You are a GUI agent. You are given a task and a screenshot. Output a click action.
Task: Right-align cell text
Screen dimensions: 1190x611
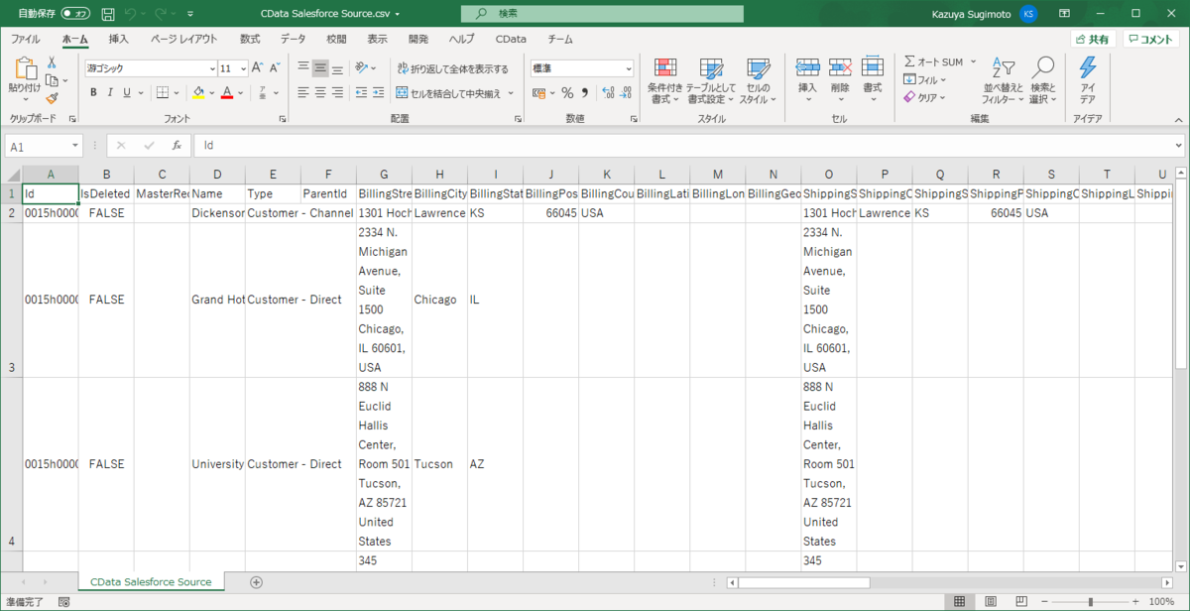(337, 92)
